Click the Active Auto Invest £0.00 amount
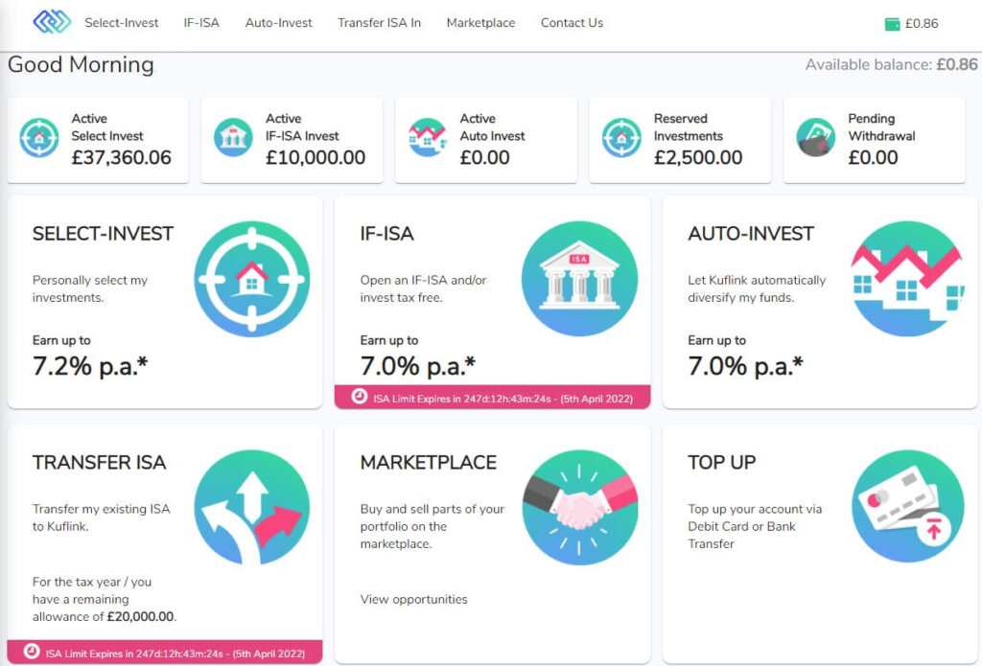Screen dimensions: 982x666 (x=484, y=158)
